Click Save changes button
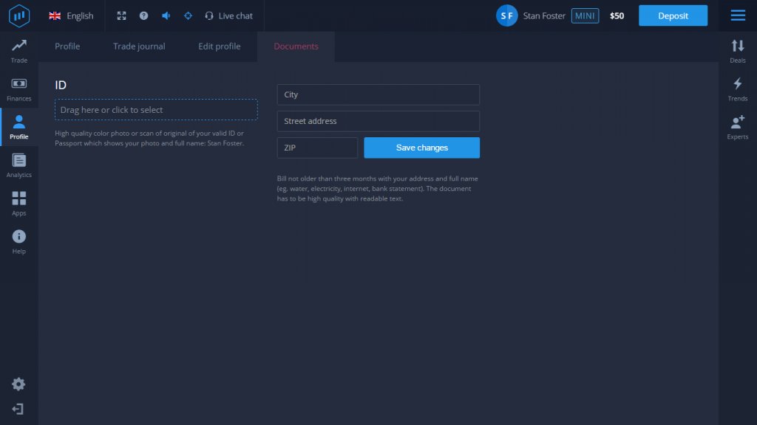 [x=422, y=148]
